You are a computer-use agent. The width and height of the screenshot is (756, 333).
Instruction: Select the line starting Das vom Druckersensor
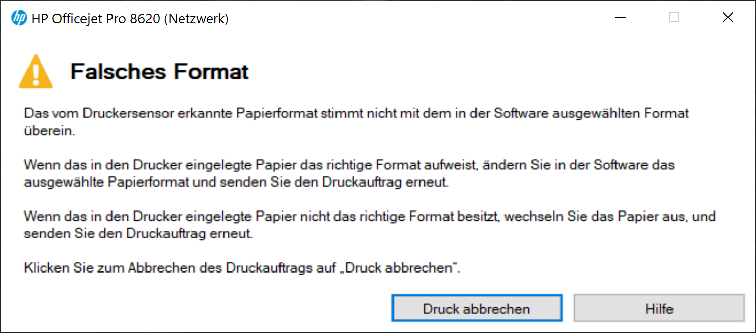[356, 113]
